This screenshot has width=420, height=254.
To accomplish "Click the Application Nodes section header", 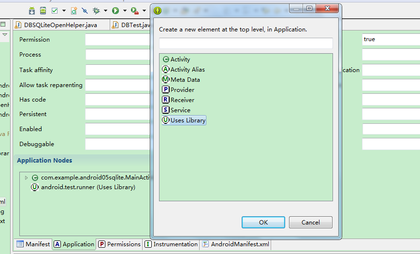I will point(44,161).
